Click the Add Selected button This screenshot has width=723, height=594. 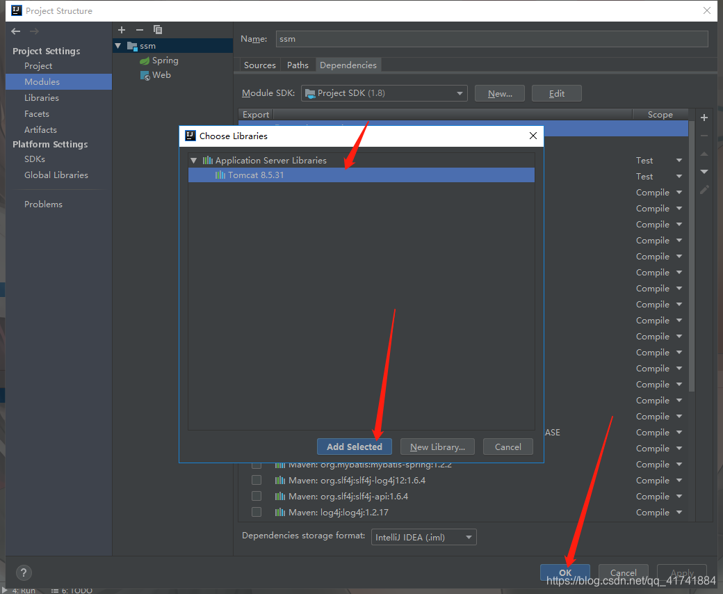pos(355,447)
